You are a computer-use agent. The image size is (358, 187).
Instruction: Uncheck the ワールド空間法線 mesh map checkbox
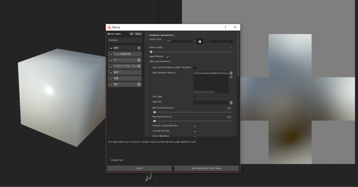pos(111,54)
